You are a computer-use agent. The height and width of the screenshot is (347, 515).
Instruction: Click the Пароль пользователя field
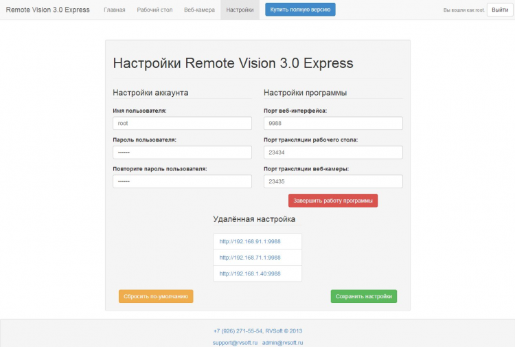(x=182, y=153)
